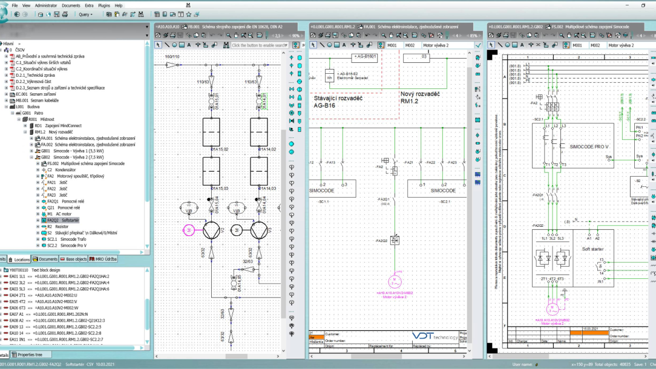Click the search field in FB.001 toolbar

pos(259,45)
